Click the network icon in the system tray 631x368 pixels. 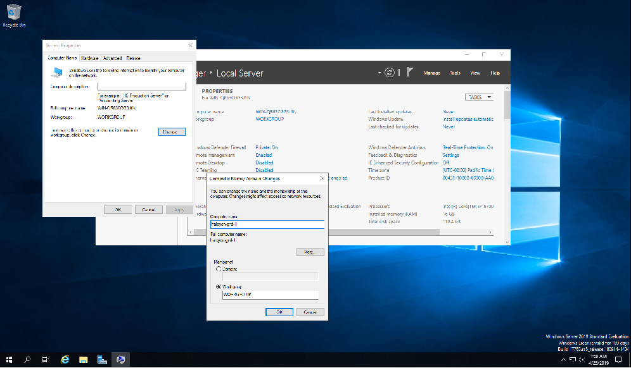pyautogui.click(x=573, y=360)
